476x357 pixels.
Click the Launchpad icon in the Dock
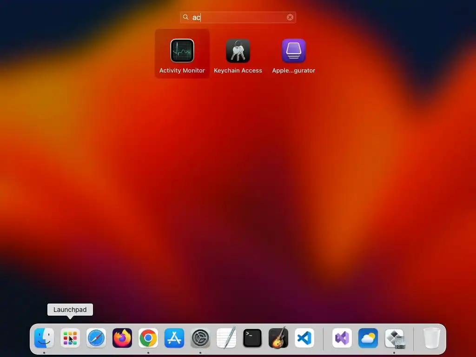click(70, 338)
